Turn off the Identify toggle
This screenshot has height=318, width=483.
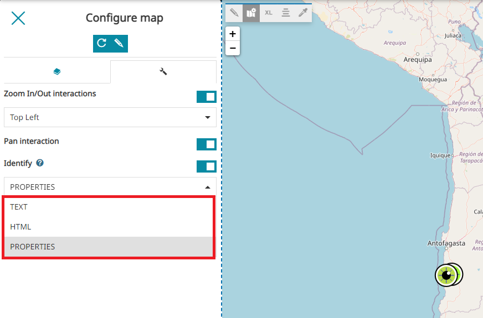pos(206,166)
